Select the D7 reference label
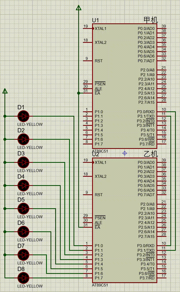The width and height of the screenshot is (180, 292). coord(21,246)
